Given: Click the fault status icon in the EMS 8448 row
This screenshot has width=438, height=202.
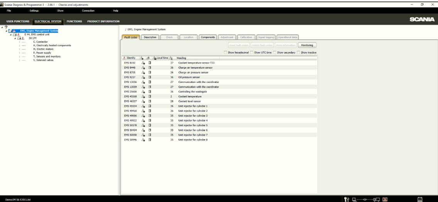Looking at the screenshot, I should click(x=143, y=67).
